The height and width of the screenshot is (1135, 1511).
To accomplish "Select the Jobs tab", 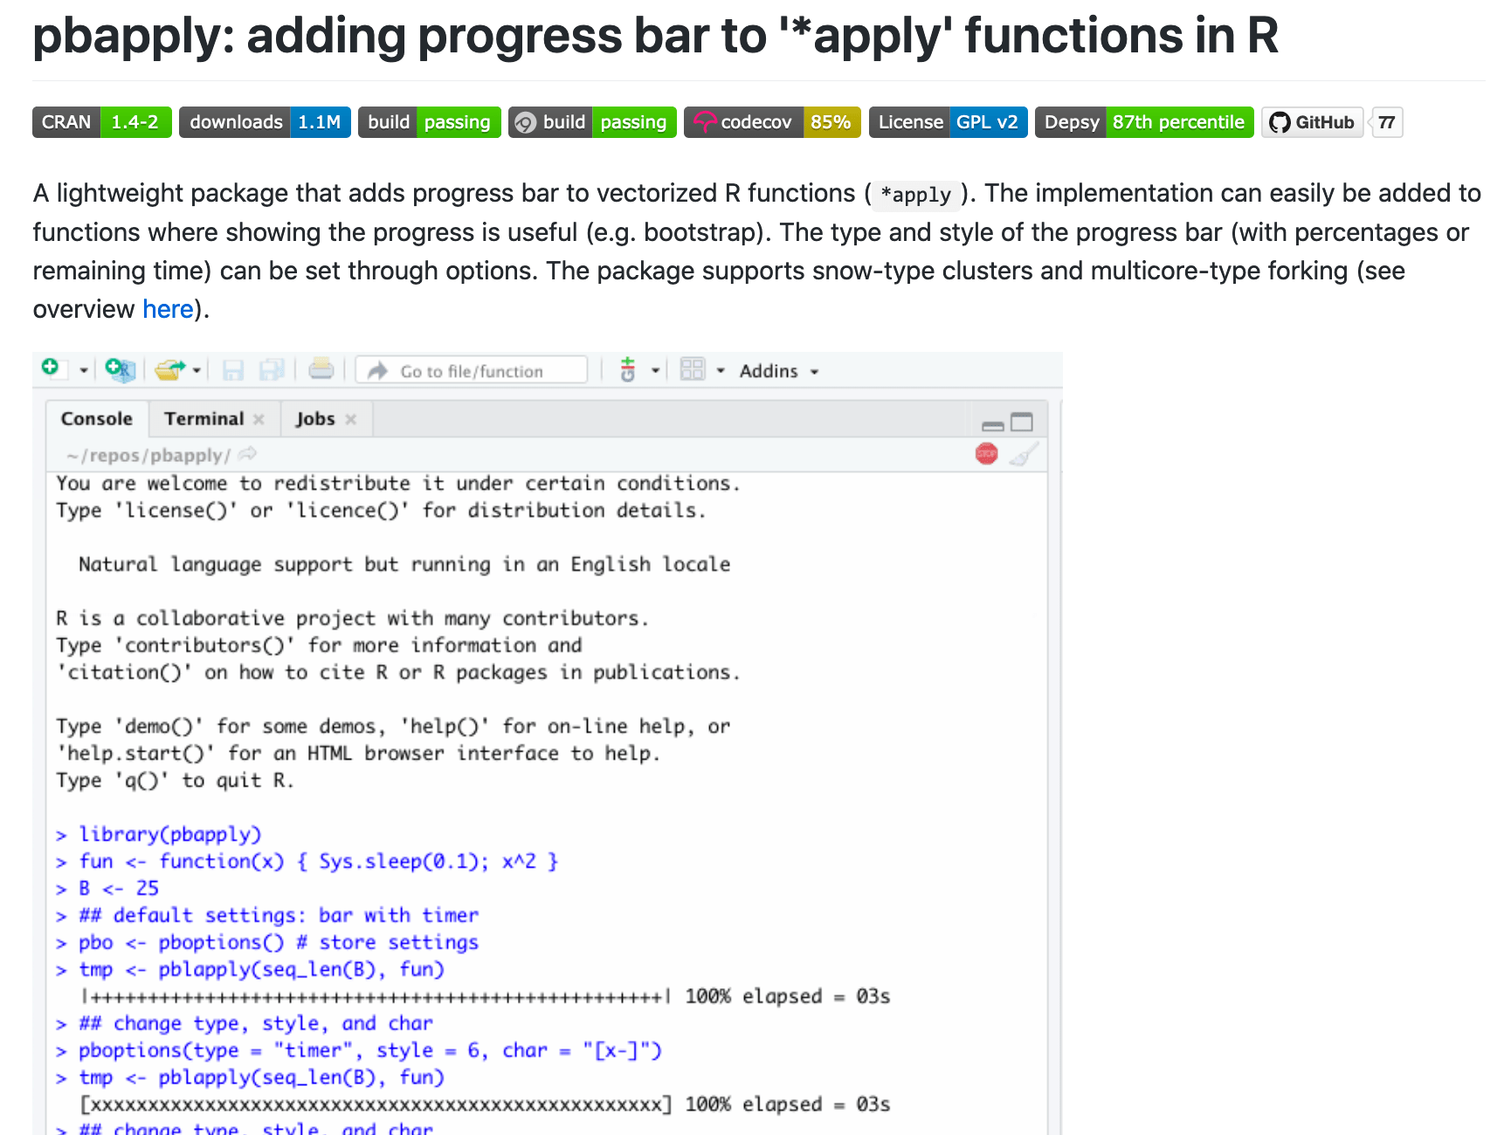I will (x=314, y=418).
